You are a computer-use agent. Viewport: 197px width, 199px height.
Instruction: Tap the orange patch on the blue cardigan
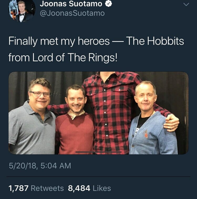tap(146, 134)
